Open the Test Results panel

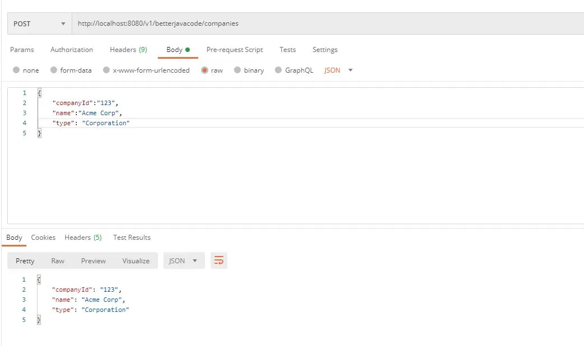(132, 237)
